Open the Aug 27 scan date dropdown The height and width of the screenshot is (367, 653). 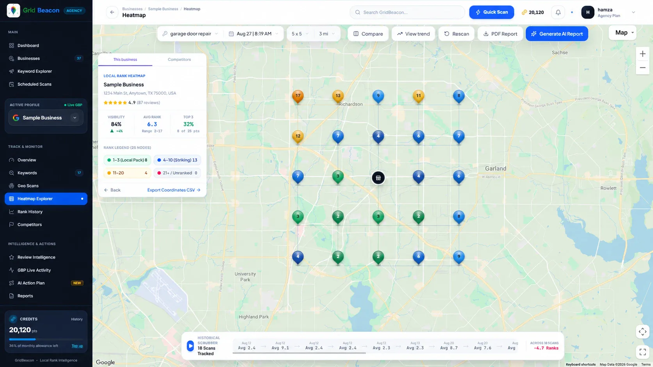[x=253, y=34]
